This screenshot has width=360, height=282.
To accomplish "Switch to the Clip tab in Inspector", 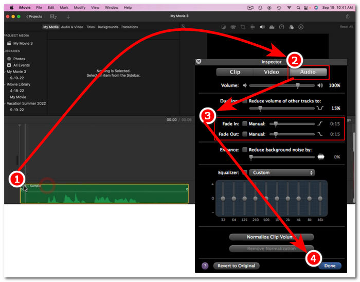I will [x=235, y=72].
